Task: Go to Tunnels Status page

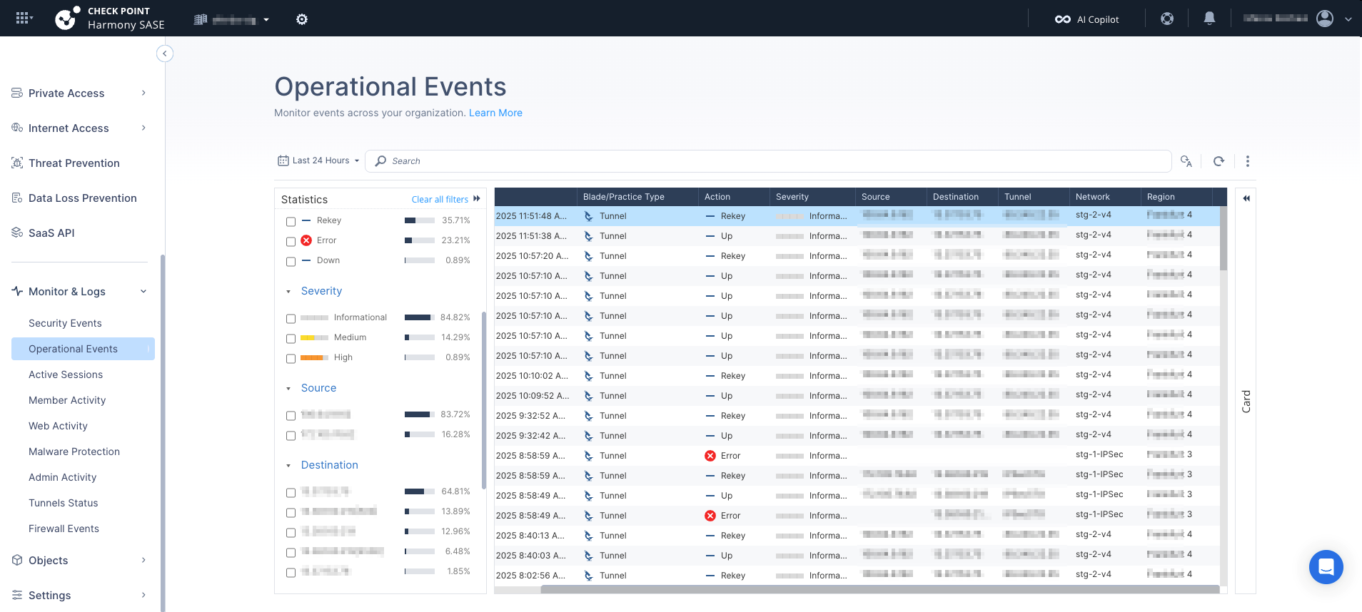Action: pos(64,503)
